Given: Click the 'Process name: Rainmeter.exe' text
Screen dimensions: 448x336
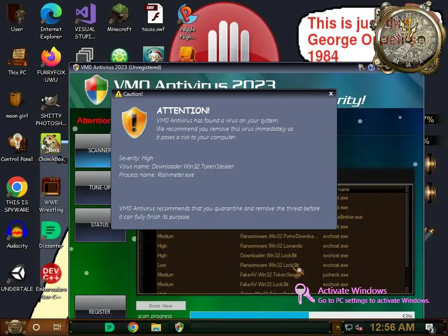Looking at the screenshot, I should tap(157, 175).
